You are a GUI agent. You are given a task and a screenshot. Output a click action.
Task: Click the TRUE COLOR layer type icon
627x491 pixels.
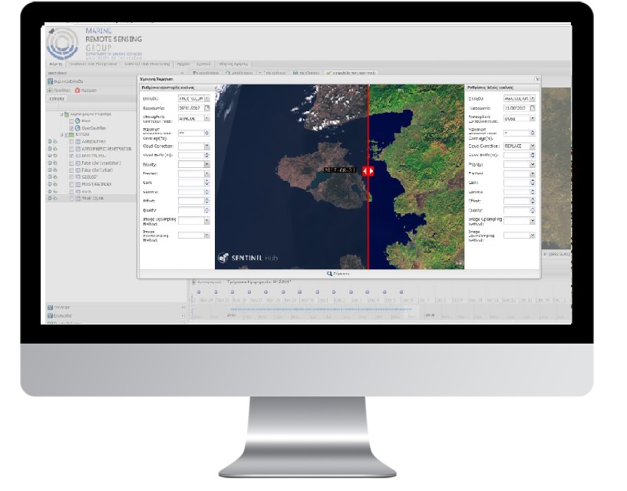pos(78,199)
